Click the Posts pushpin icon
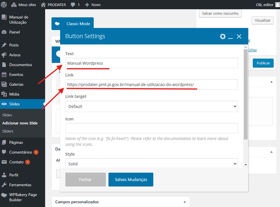Viewport: 280px width, 207px height. 4,45
